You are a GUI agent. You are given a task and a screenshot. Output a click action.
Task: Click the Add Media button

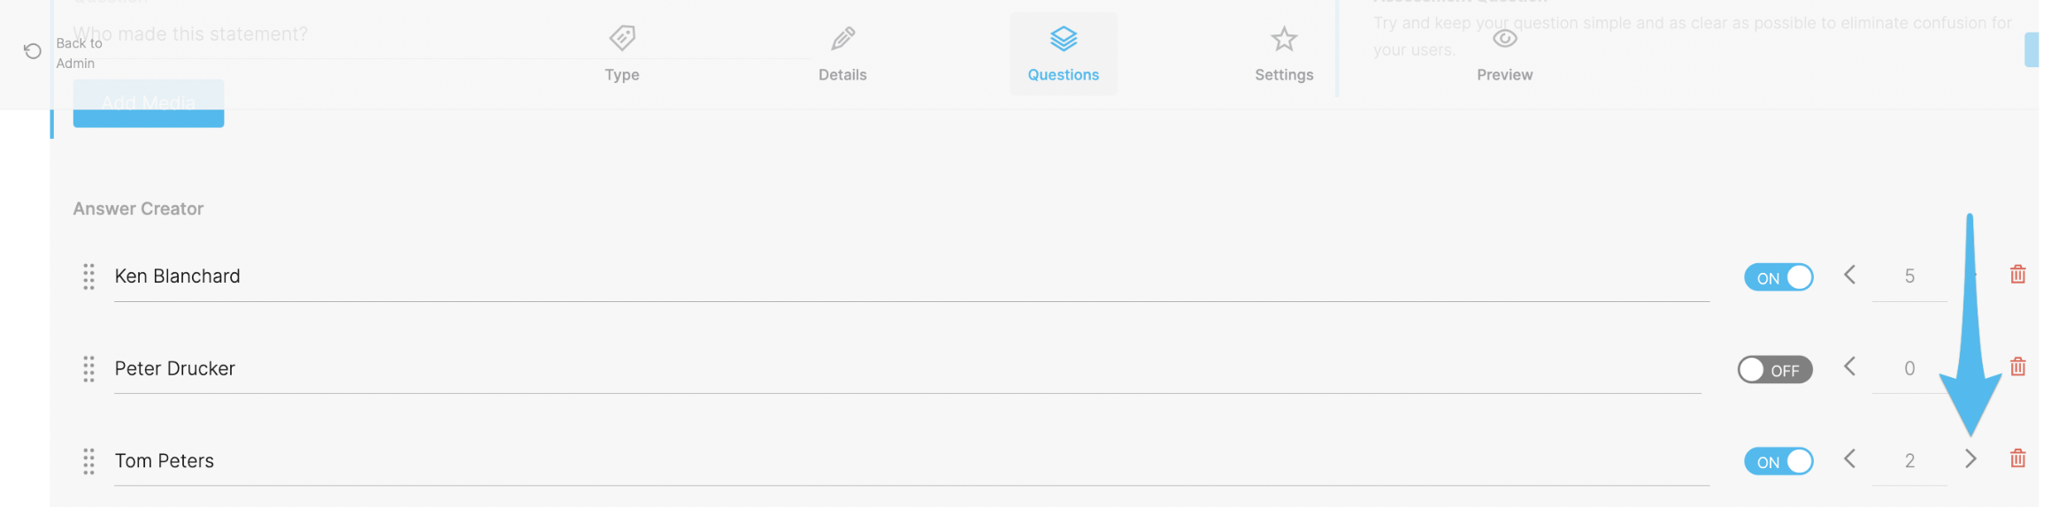149,103
